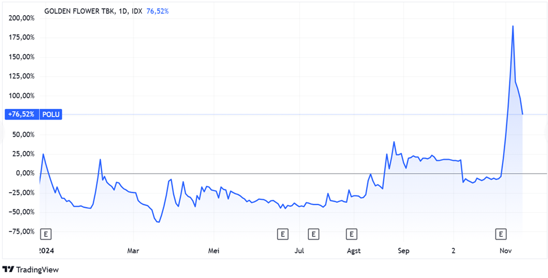Screen dimensions: 548x278
Task: Click the Mei date label
Action: (x=214, y=251)
